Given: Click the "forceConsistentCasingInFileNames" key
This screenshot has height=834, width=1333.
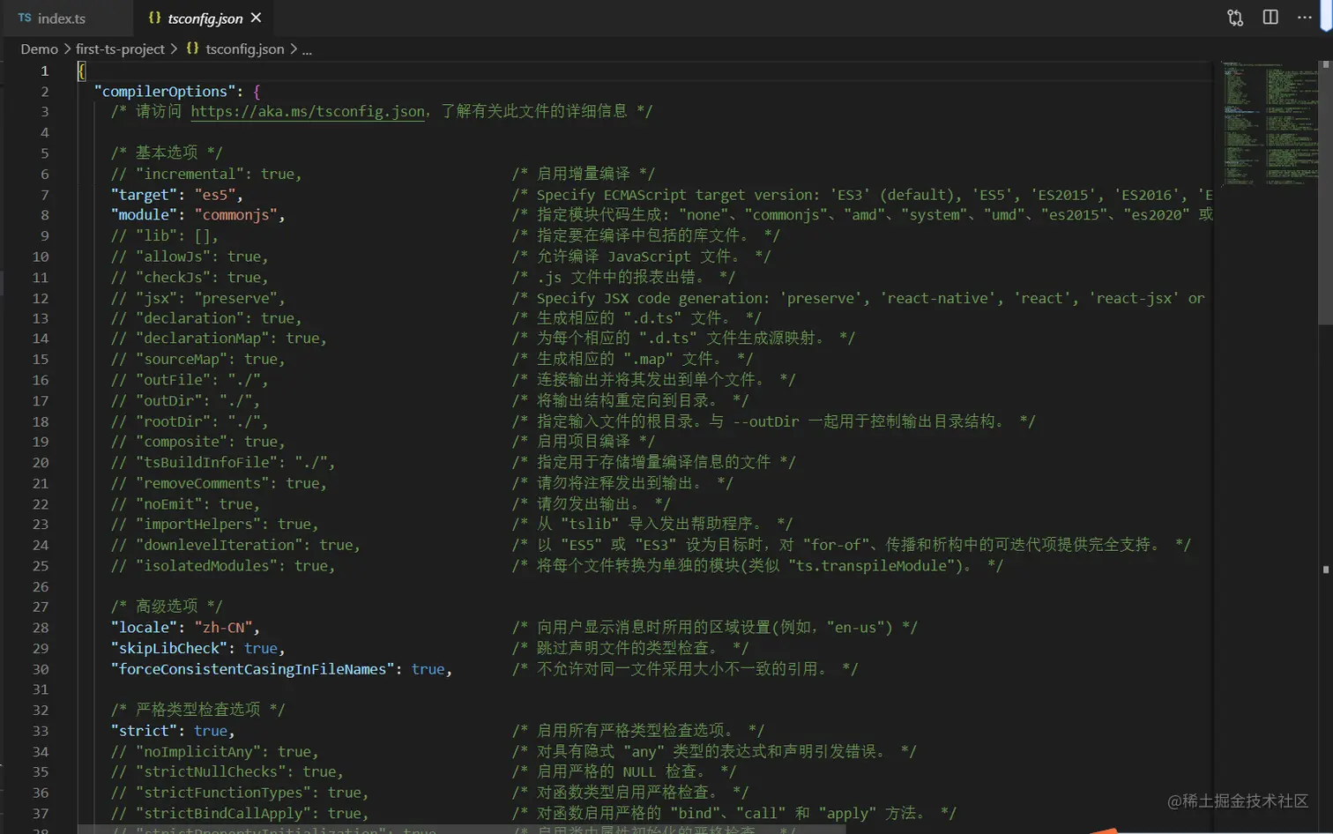Looking at the screenshot, I should click(x=252, y=669).
